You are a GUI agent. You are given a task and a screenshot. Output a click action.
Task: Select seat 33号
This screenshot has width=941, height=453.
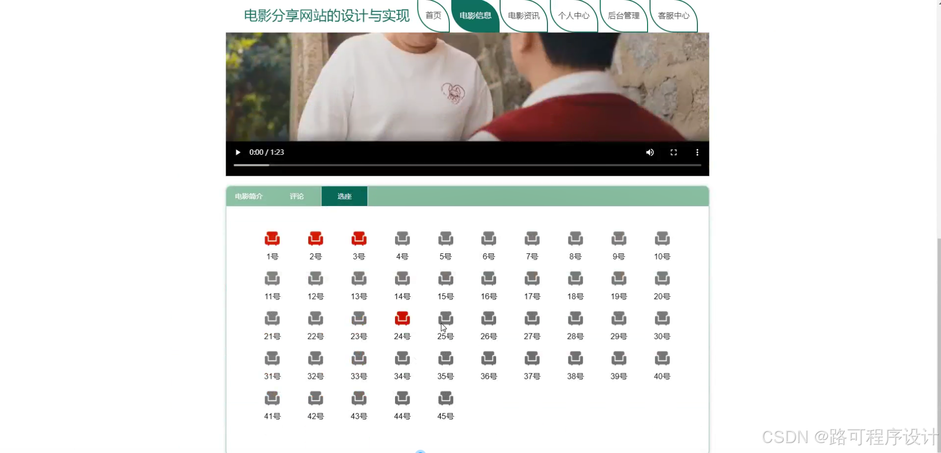359,358
